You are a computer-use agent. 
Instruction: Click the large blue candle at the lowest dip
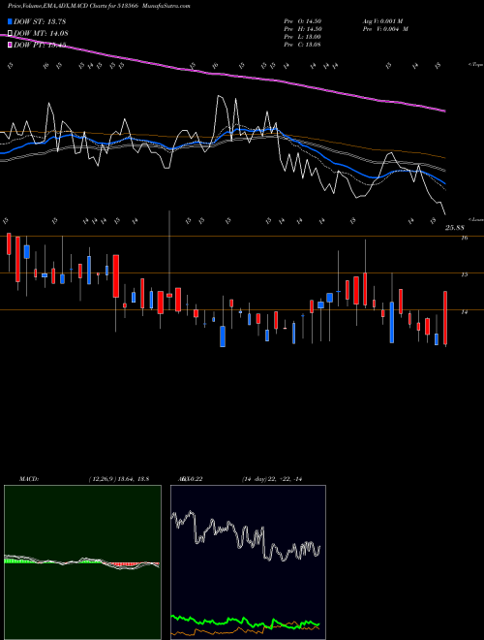223,336
